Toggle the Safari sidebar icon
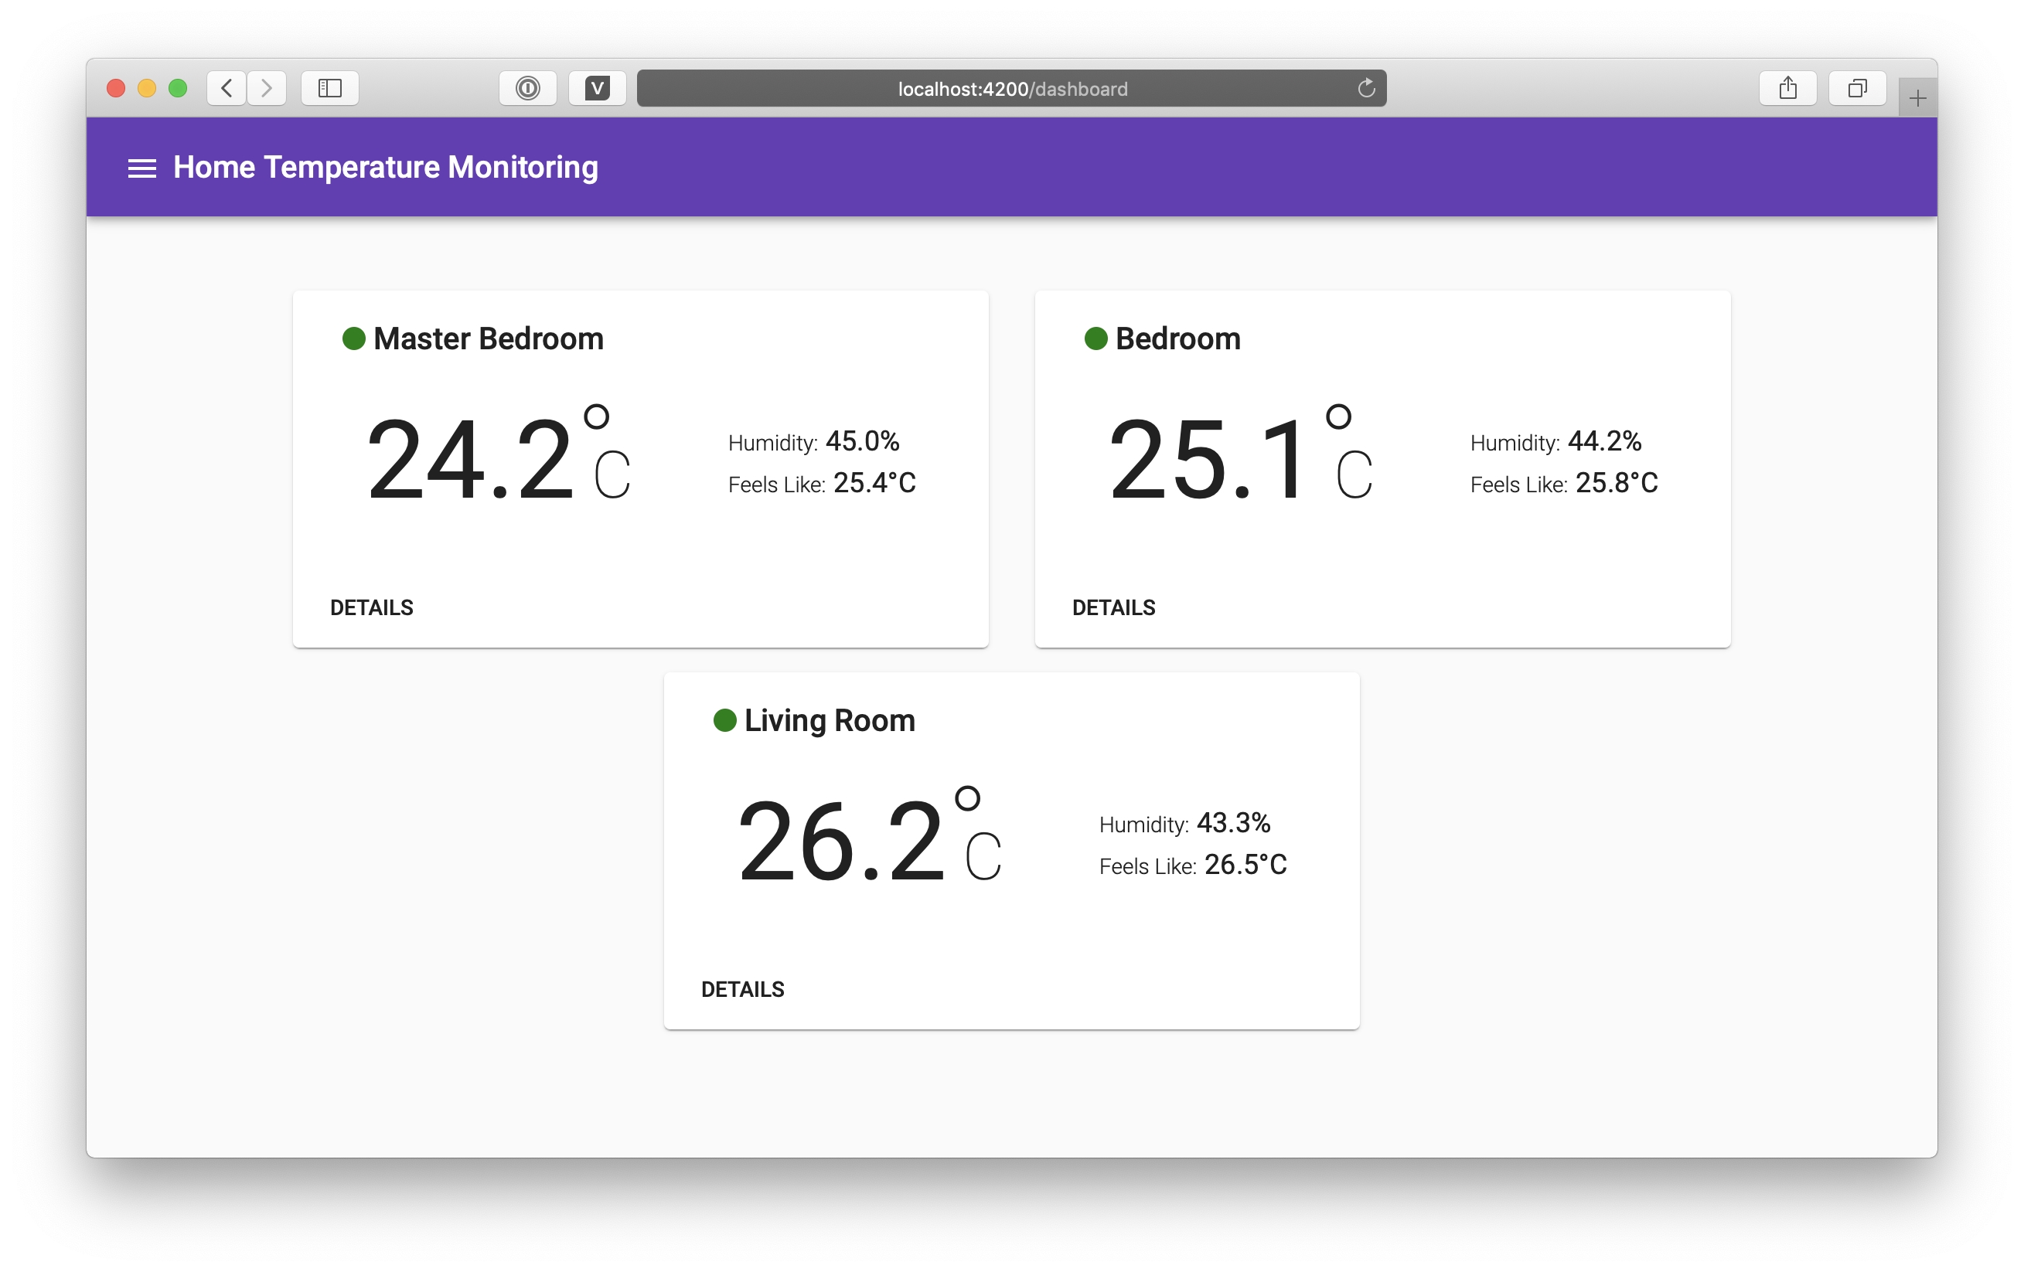The image size is (2024, 1272). click(329, 88)
